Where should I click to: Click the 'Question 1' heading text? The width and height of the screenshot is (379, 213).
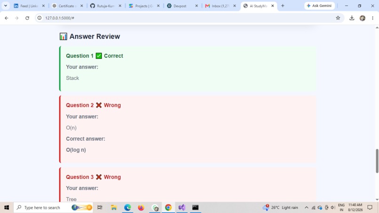click(80, 56)
